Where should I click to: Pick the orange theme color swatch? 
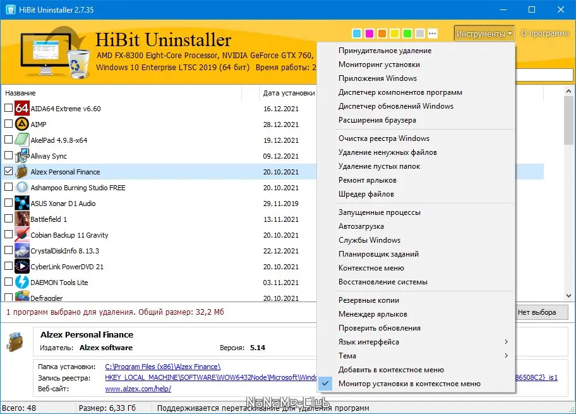(x=382, y=33)
